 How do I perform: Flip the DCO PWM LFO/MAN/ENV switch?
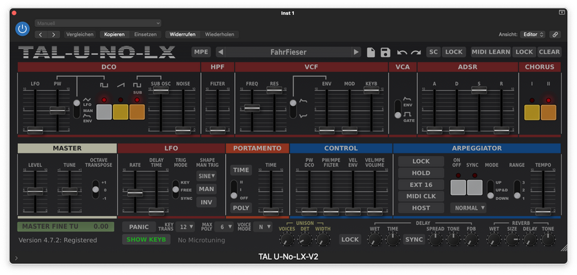[x=76, y=109]
